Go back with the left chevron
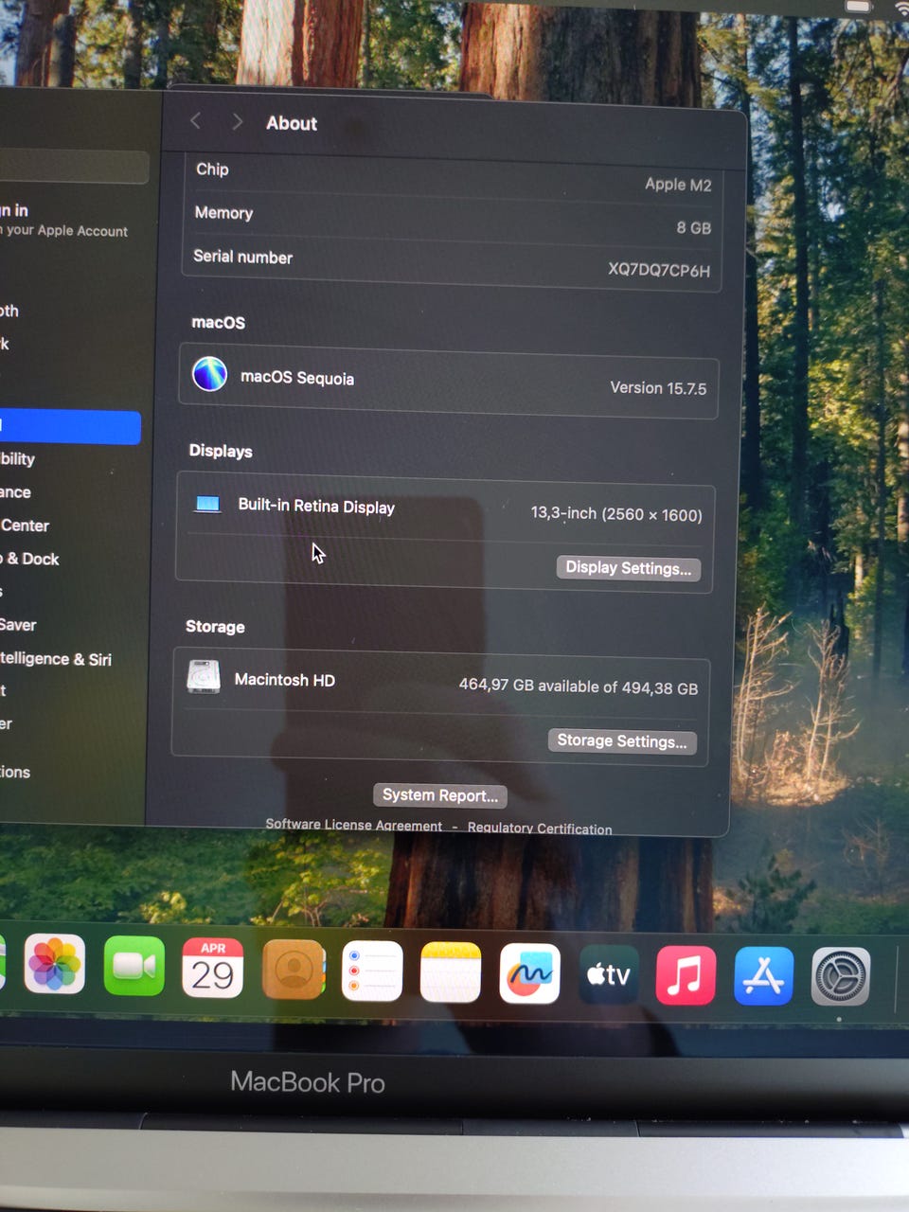The width and height of the screenshot is (909, 1212). [196, 121]
